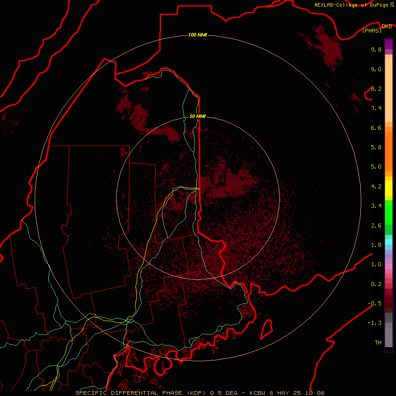Click the 4.2 scale value
Image resolution: width=396 pixels, height=396 pixels.
(376, 187)
